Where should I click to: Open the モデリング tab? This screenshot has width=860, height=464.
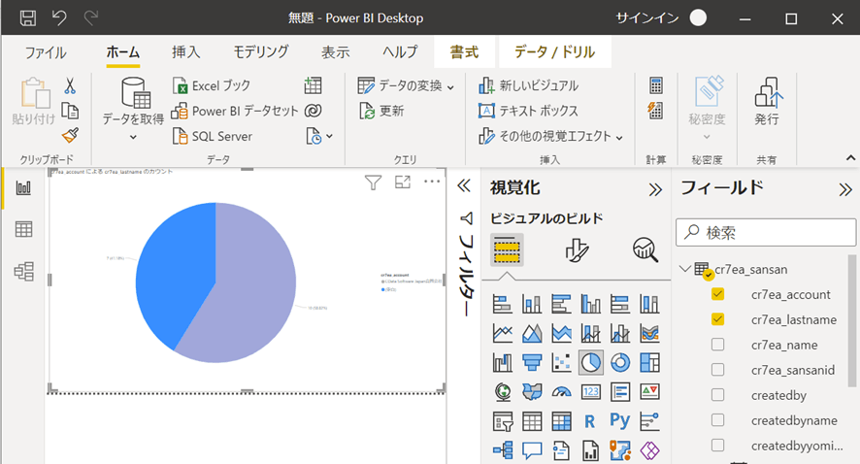(x=260, y=52)
